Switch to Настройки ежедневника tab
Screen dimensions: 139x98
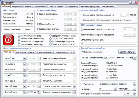point(36,7)
